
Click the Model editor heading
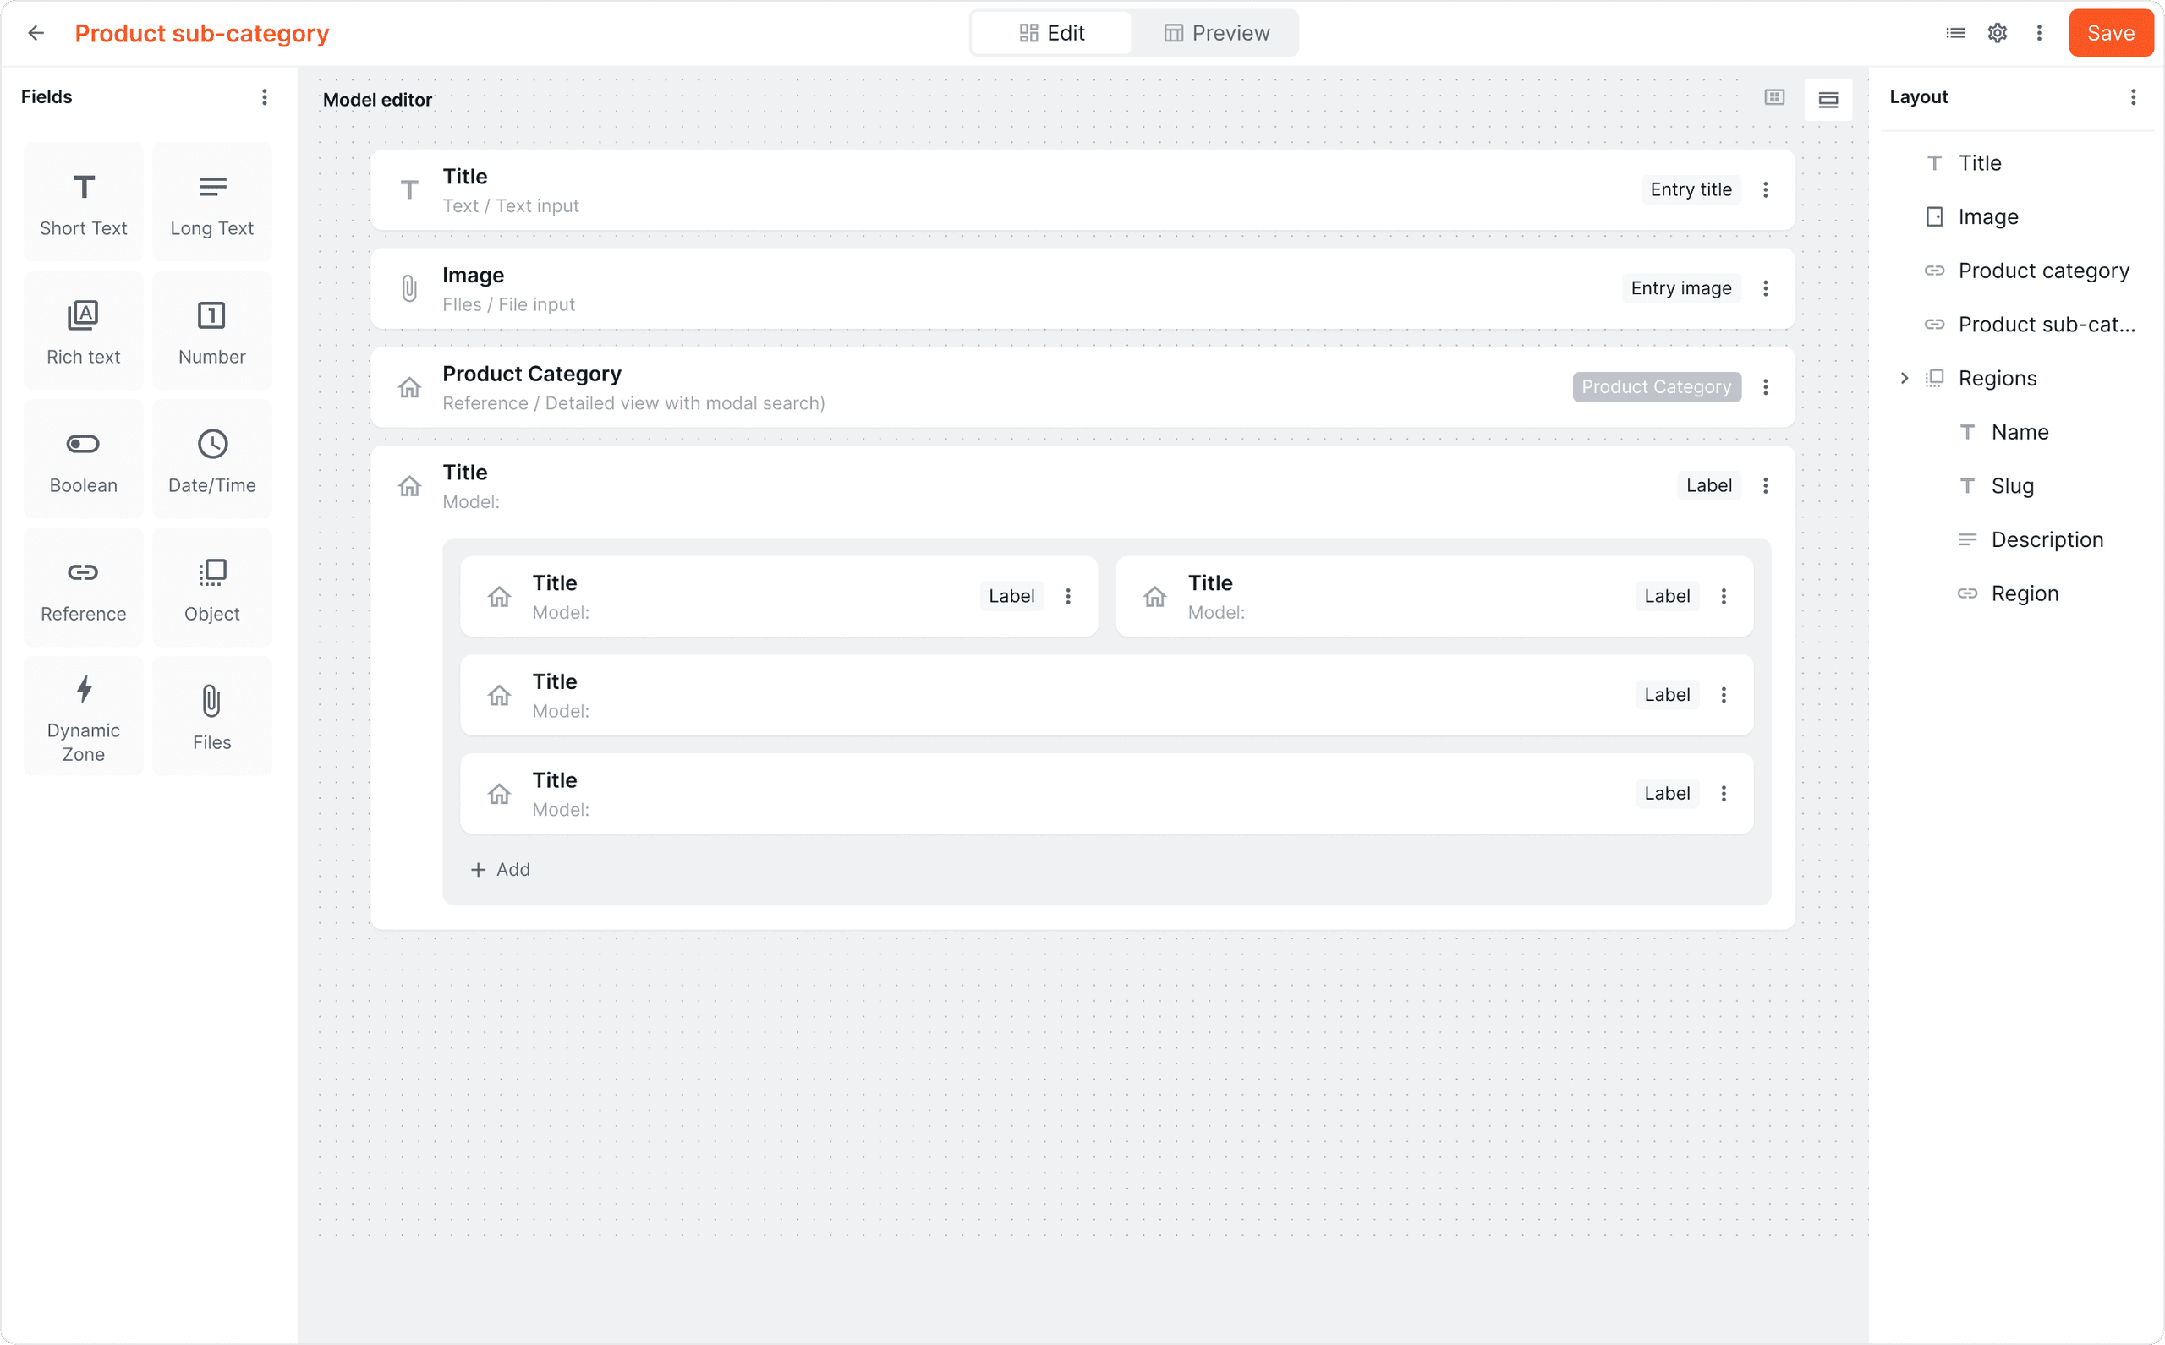[x=377, y=100]
